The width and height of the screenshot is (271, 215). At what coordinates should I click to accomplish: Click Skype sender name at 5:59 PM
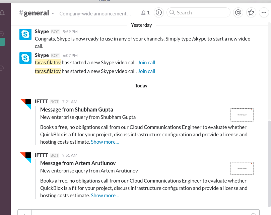[42, 31]
